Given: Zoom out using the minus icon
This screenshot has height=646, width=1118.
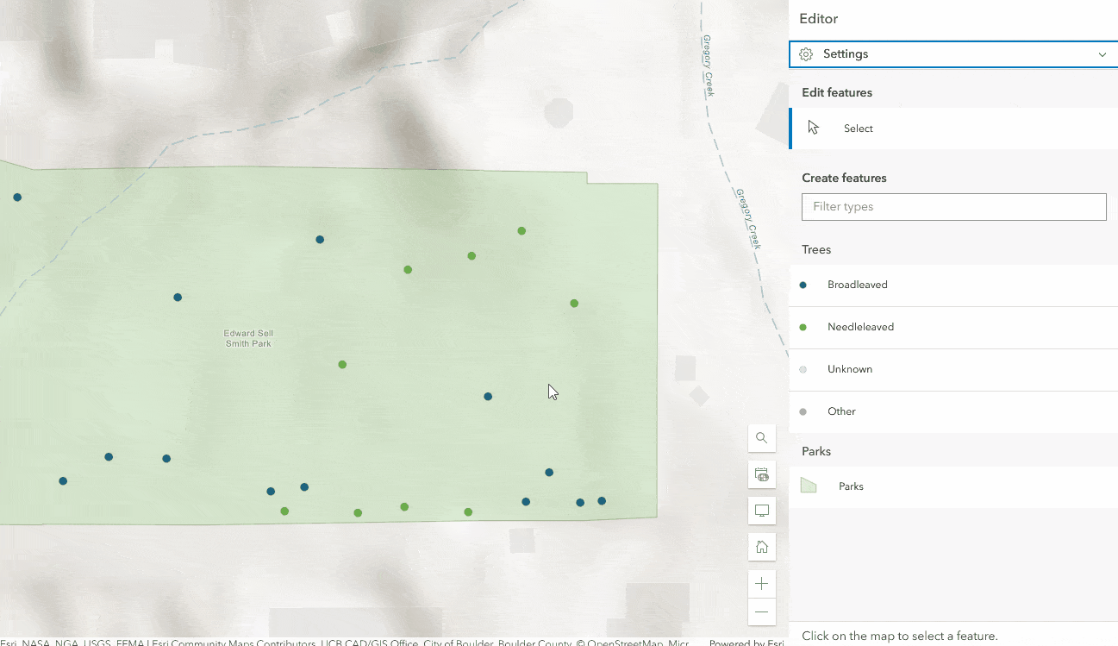Looking at the screenshot, I should point(761,612).
